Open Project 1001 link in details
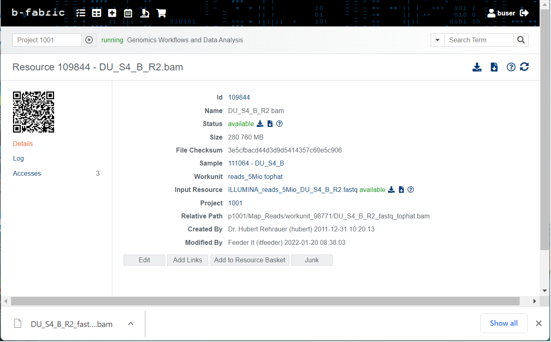 click(235, 203)
